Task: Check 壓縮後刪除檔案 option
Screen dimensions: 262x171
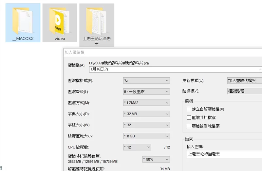Action: point(189,126)
